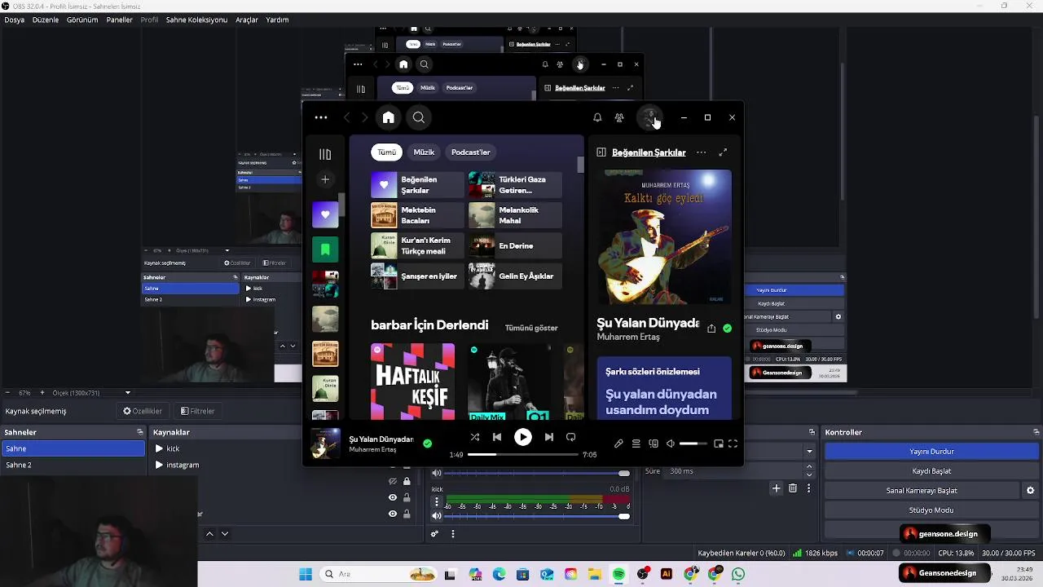The height and width of the screenshot is (587, 1043).
Task: Click Kaydı Başlat to start recording
Action: [x=931, y=471]
